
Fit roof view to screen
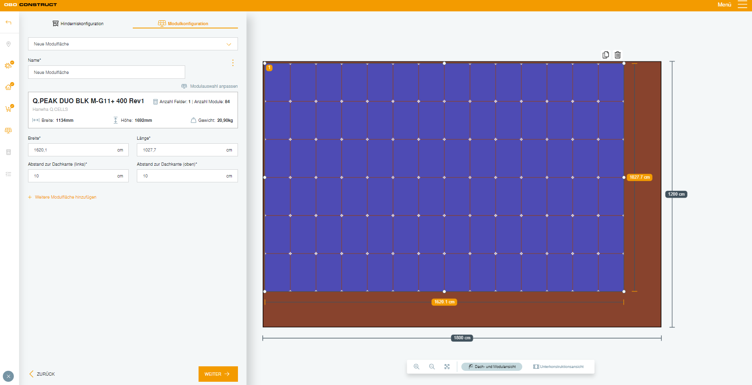point(447,367)
